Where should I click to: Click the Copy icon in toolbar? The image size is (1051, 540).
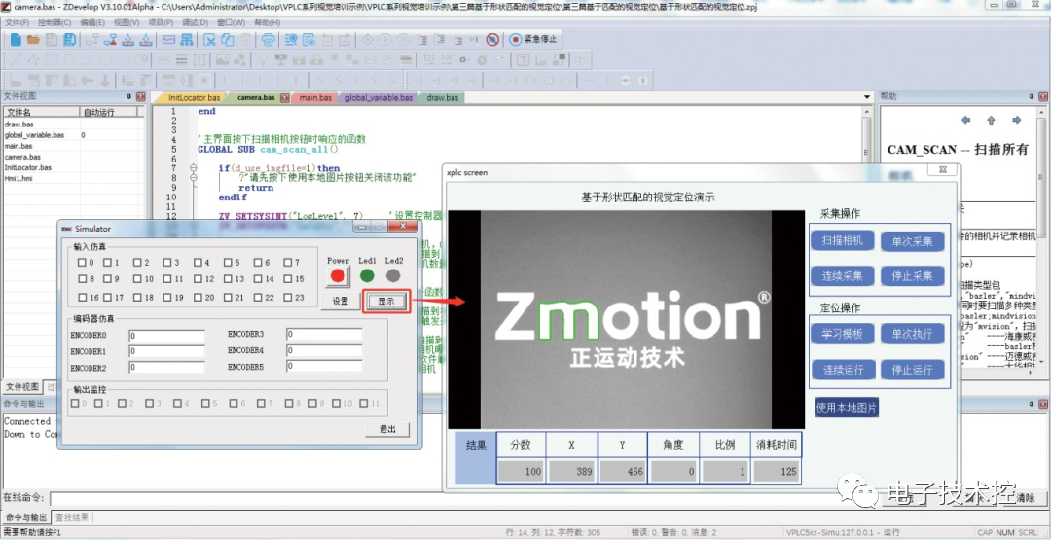pyautogui.click(x=228, y=40)
